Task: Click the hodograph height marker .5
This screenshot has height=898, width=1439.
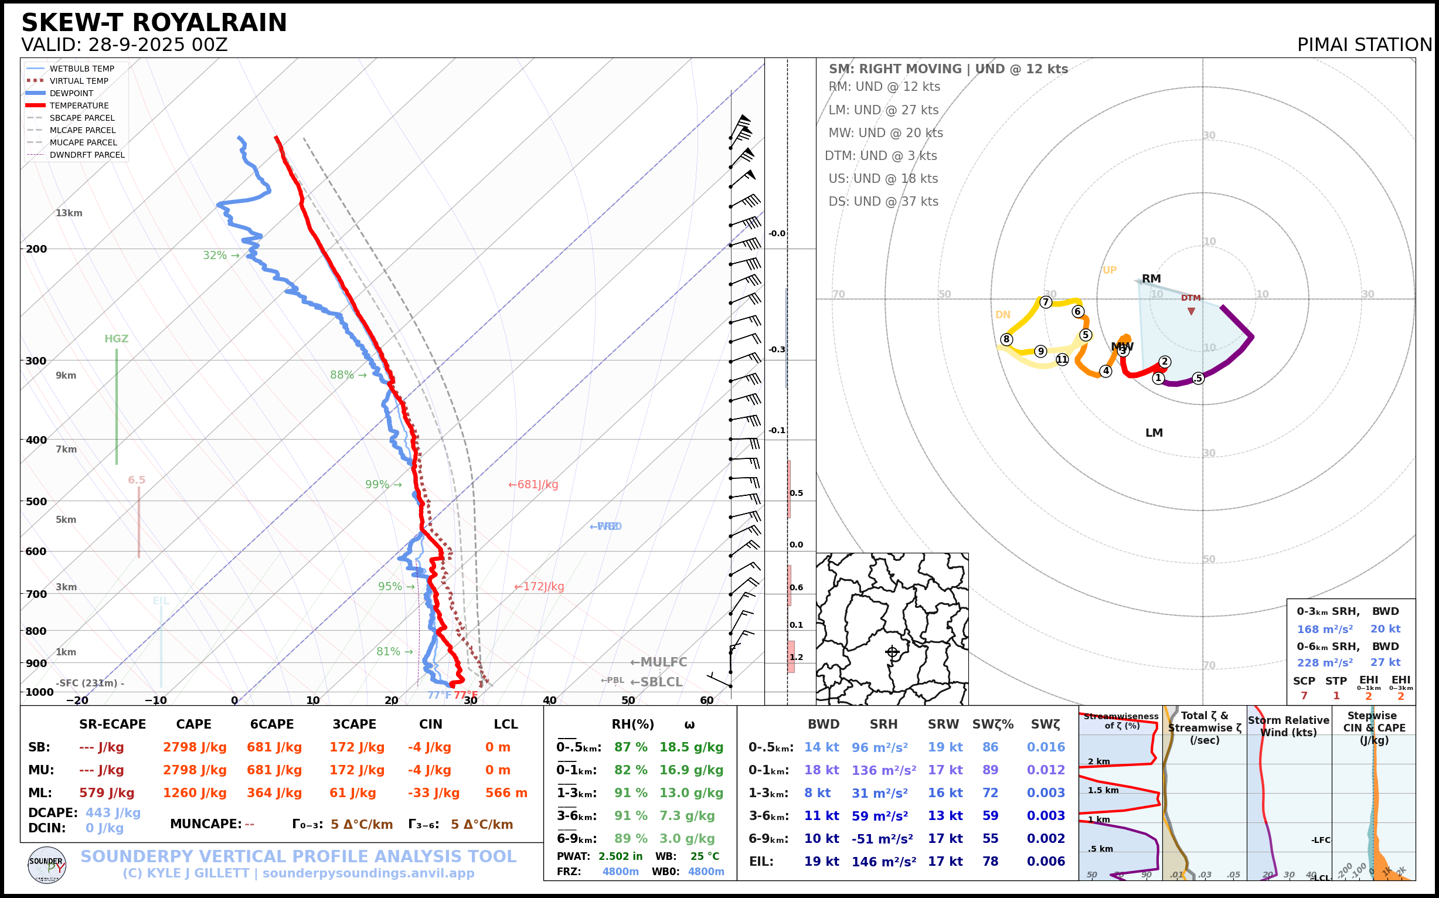Action: pyautogui.click(x=1198, y=378)
